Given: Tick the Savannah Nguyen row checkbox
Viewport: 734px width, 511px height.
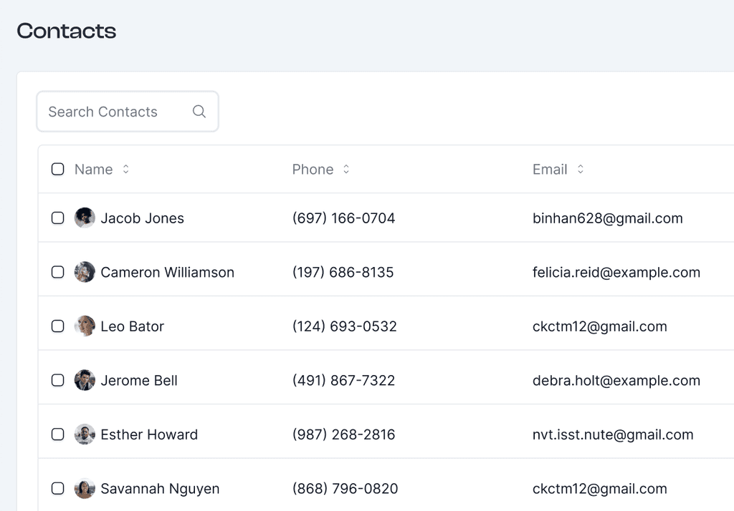Looking at the screenshot, I should (x=58, y=489).
